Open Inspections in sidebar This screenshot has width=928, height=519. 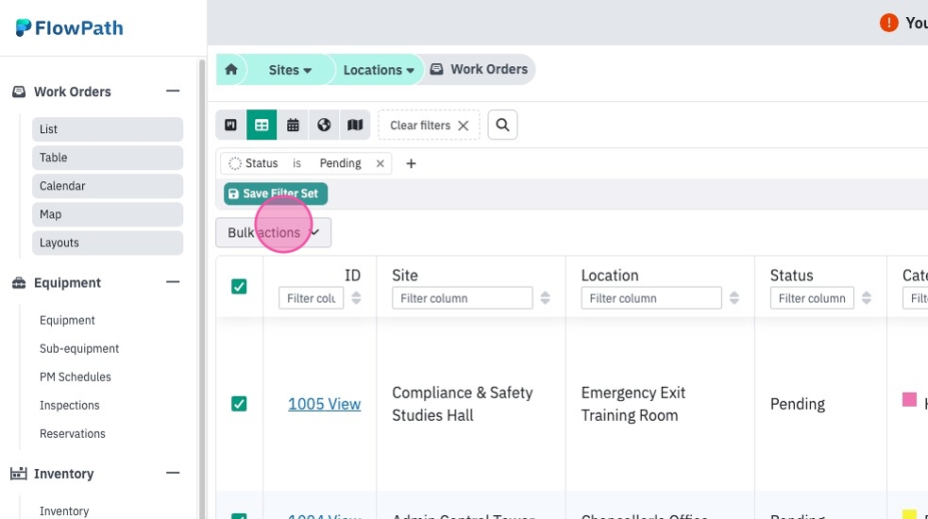pos(69,406)
